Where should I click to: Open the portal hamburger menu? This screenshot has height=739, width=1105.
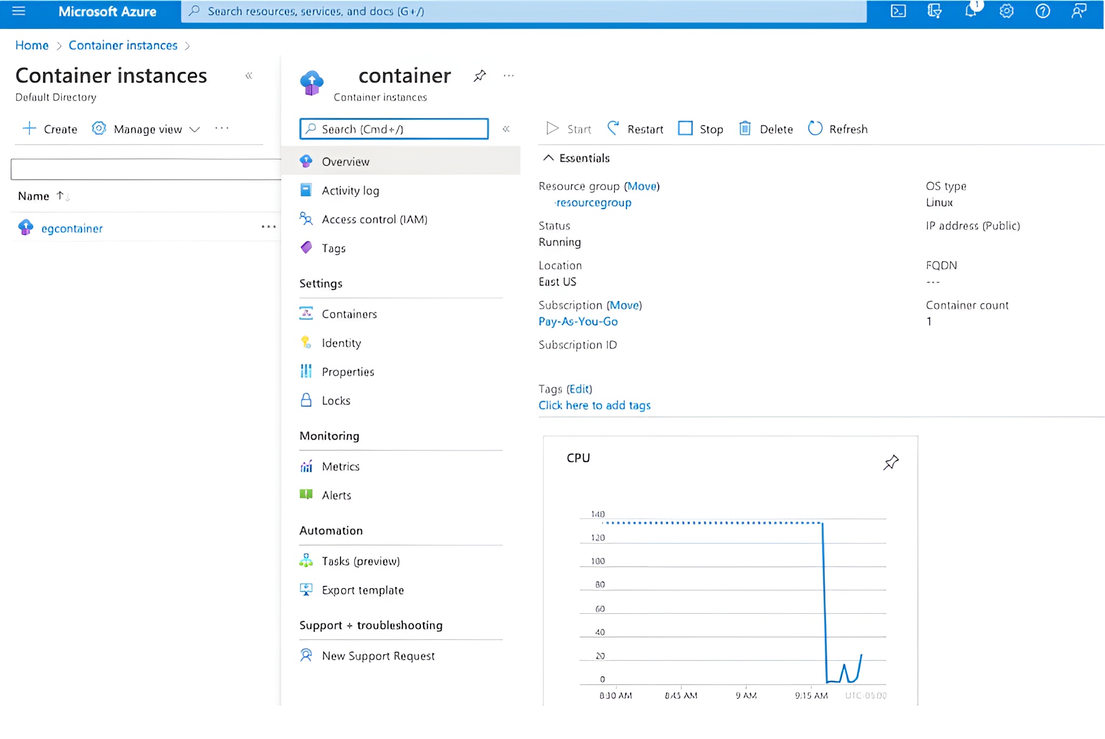pos(19,11)
